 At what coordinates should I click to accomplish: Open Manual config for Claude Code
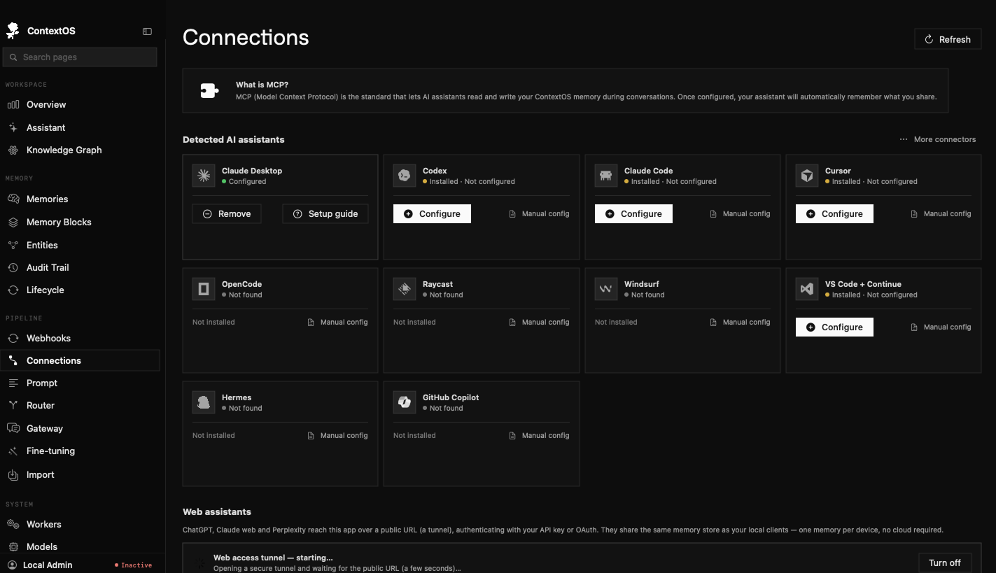pos(740,213)
